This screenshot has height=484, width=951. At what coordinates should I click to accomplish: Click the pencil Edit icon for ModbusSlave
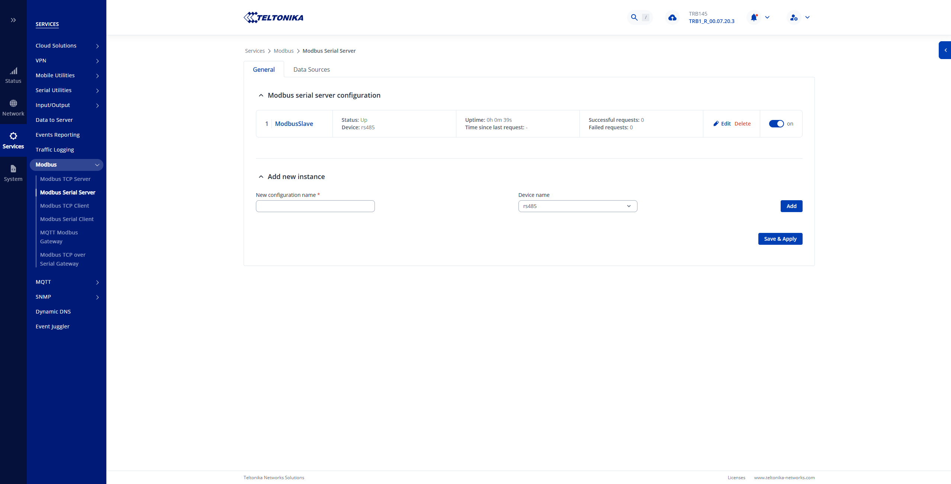pos(716,124)
